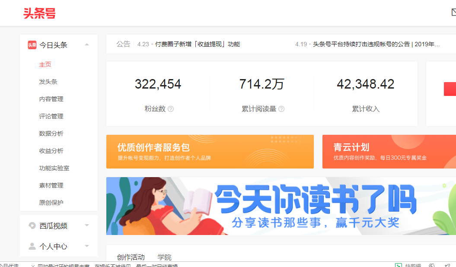Click the 4.23 announcement date
Screen dimensions: 456x267
pos(143,44)
